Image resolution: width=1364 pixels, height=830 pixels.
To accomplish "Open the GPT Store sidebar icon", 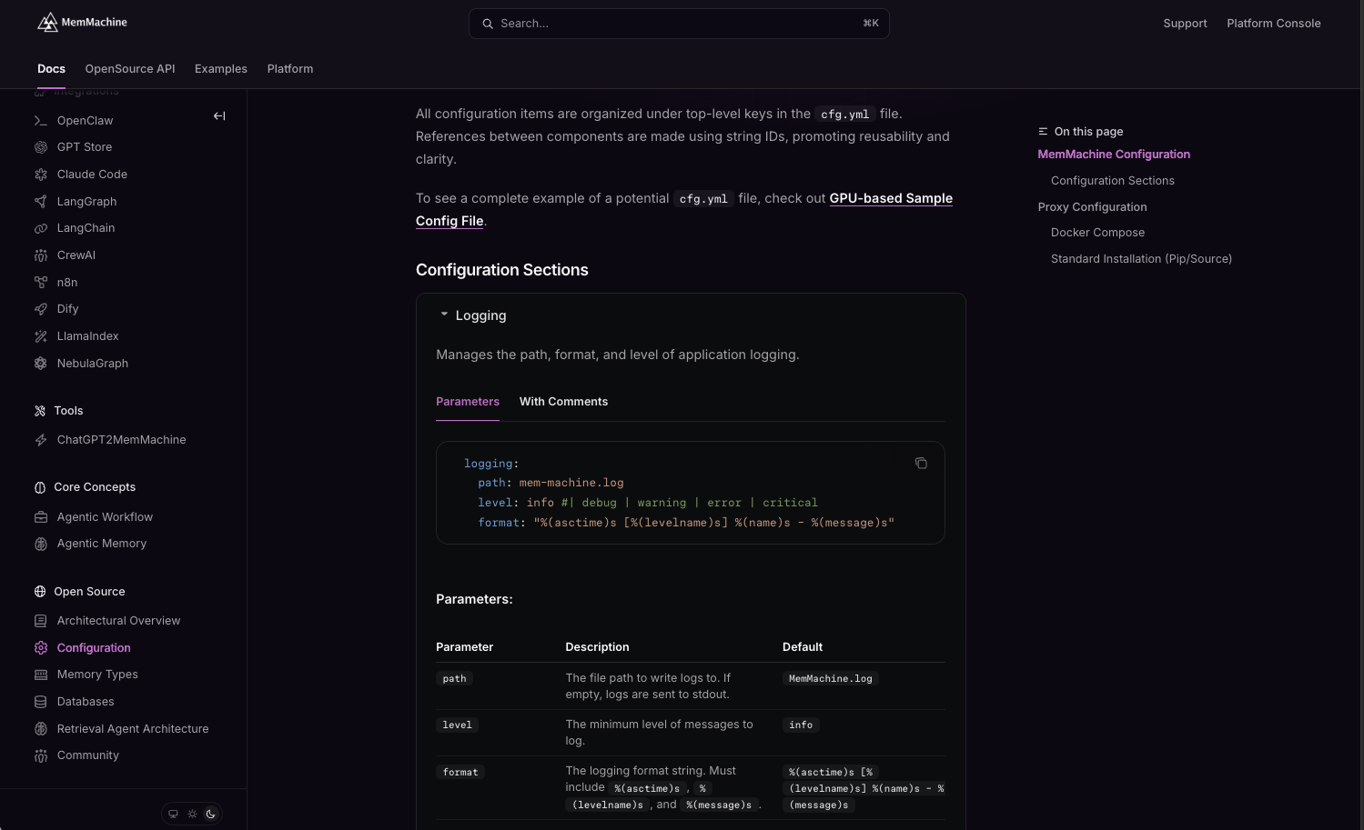I will point(41,147).
